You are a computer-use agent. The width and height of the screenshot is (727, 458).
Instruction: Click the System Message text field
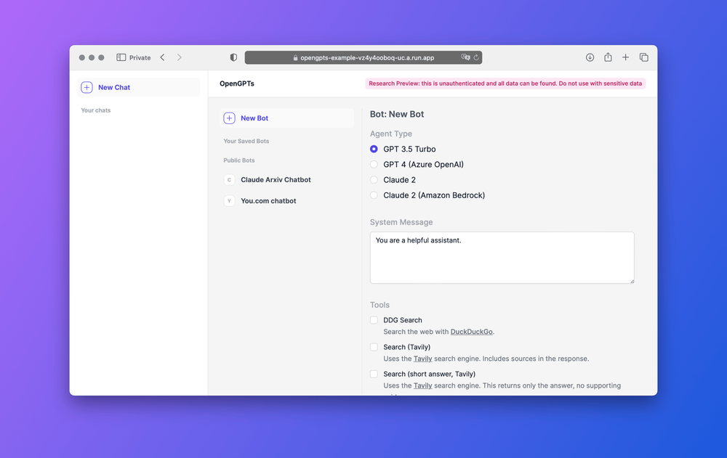pyautogui.click(x=502, y=258)
